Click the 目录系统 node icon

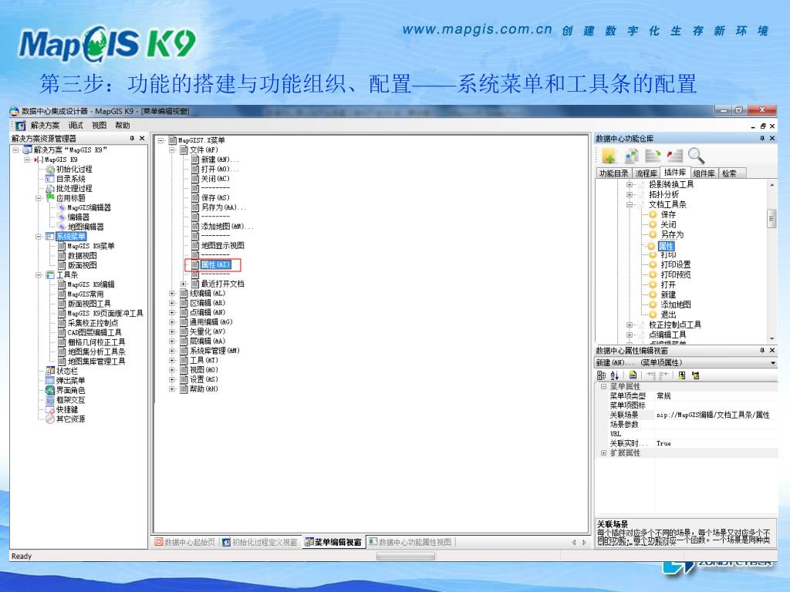(50, 179)
